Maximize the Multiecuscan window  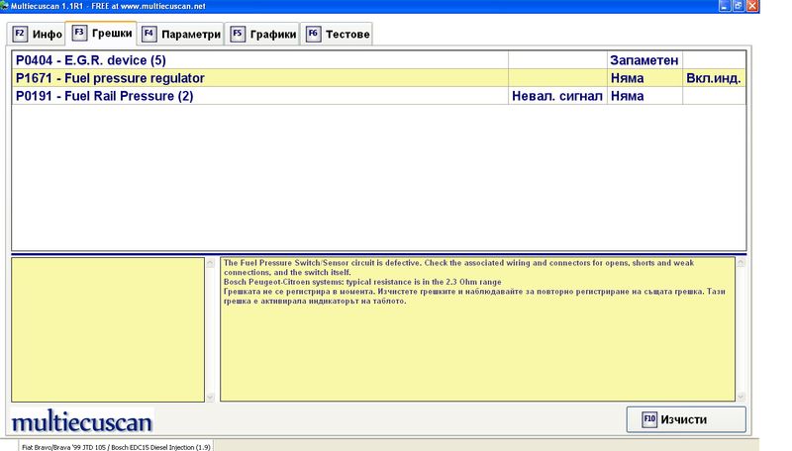click(x=766, y=6)
